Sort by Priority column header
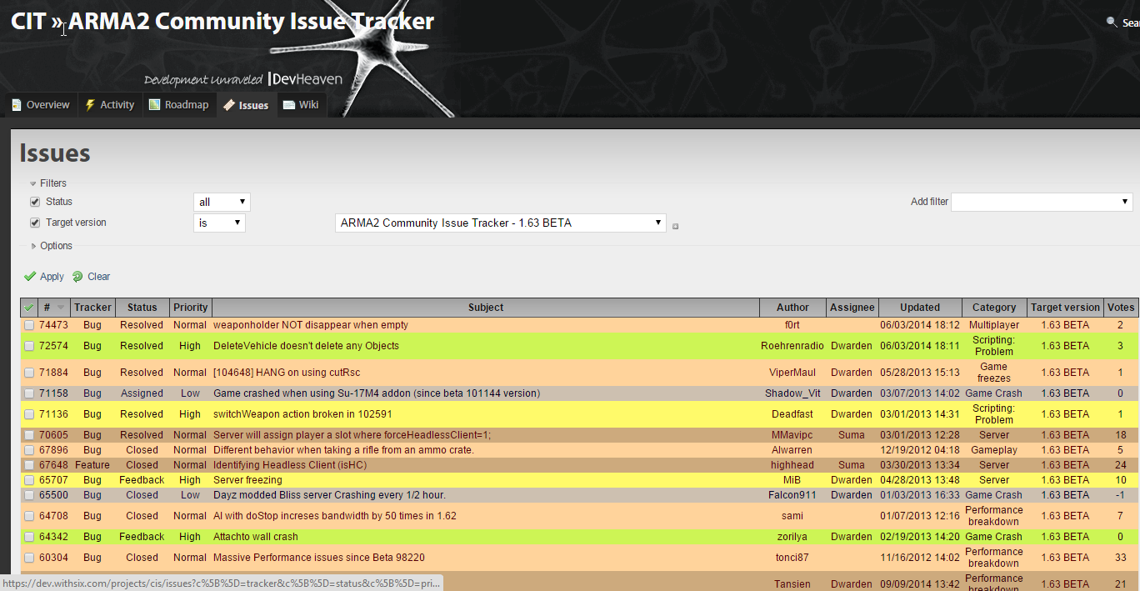The image size is (1140, 591). (191, 308)
